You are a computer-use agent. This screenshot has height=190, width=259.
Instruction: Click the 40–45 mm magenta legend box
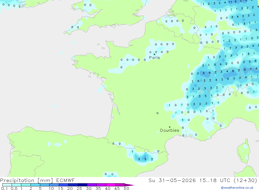111,185
